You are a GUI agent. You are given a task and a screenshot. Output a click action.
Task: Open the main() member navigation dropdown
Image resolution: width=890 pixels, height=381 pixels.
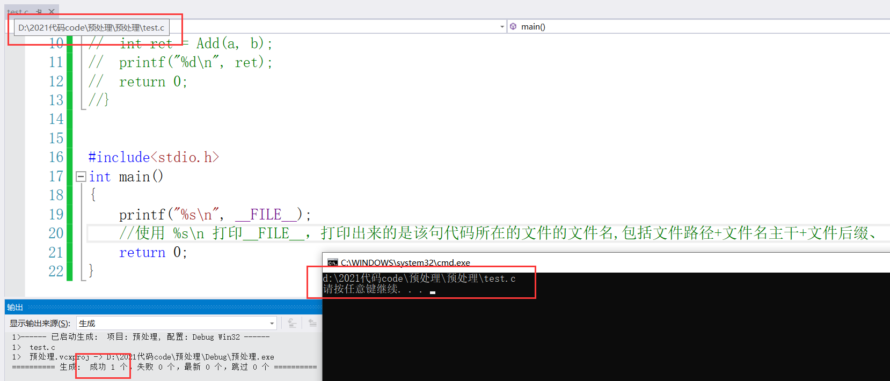point(698,27)
